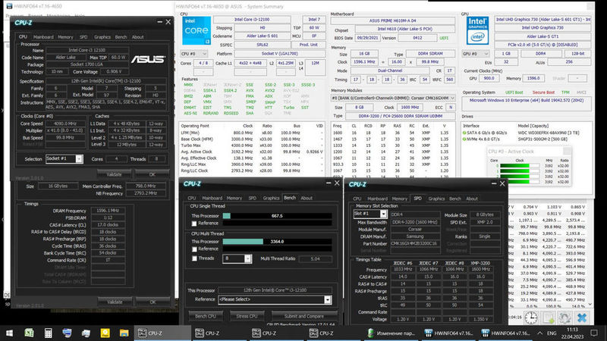Click the Intel Core i3-12100 name field in HWiNFO
607x341 pixels.
pos(252,20)
